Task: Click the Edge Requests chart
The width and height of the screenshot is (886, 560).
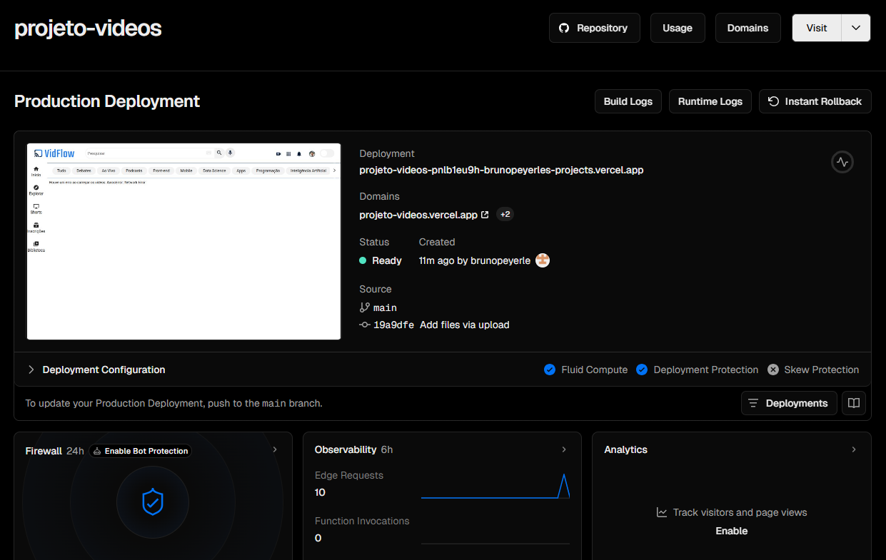Action: click(x=495, y=485)
